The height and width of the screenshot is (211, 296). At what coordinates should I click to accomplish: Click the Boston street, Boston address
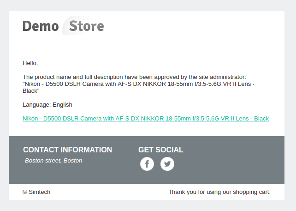(53, 161)
